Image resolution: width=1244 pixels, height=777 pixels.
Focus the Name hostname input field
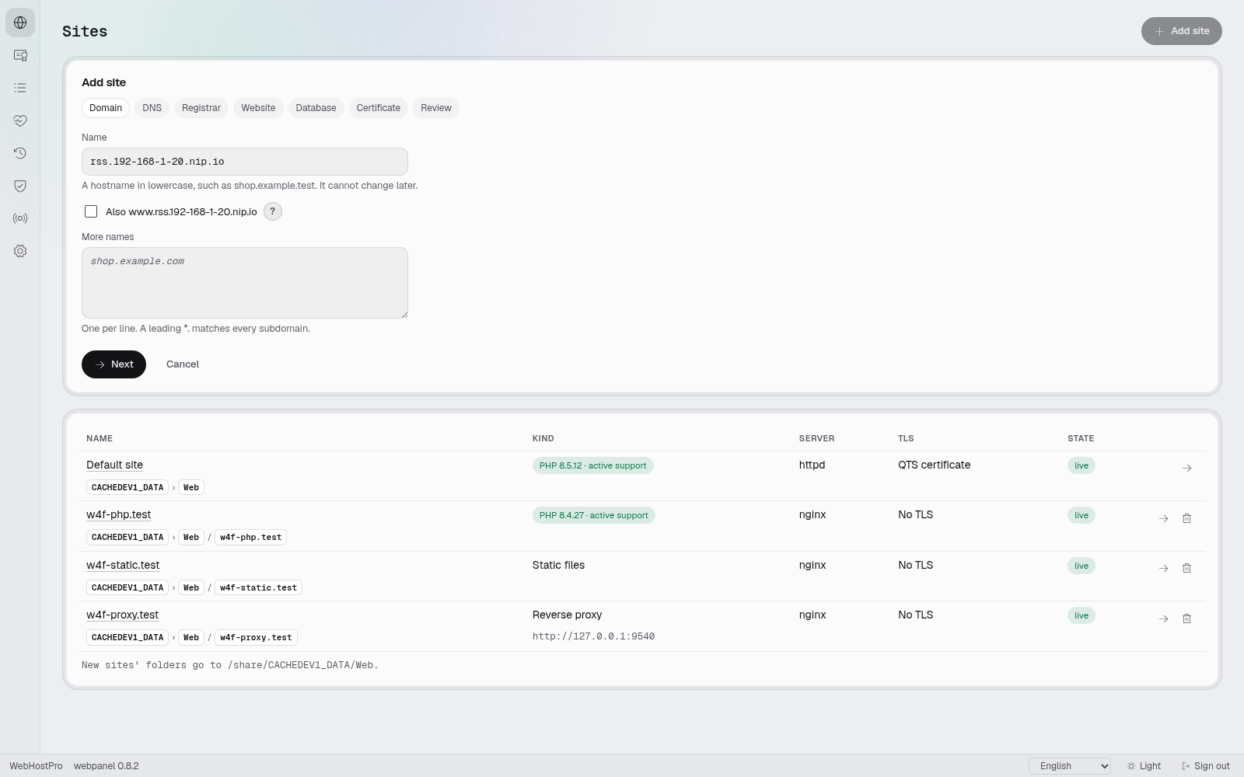coord(245,162)
